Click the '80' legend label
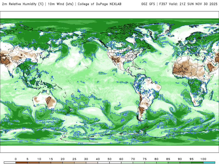 pos(156,159)
